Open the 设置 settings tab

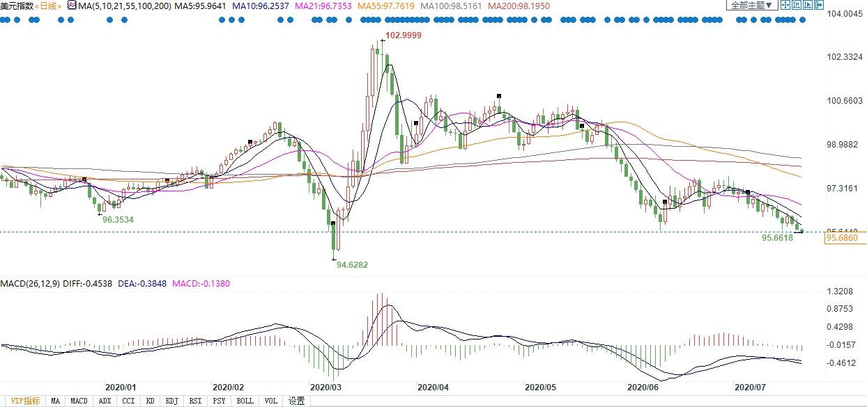coord(297,401)
